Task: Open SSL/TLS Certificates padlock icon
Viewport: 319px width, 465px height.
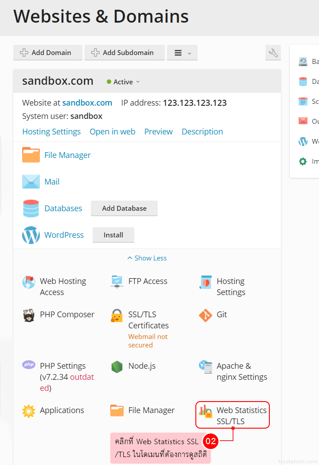Action: (117, 315)
